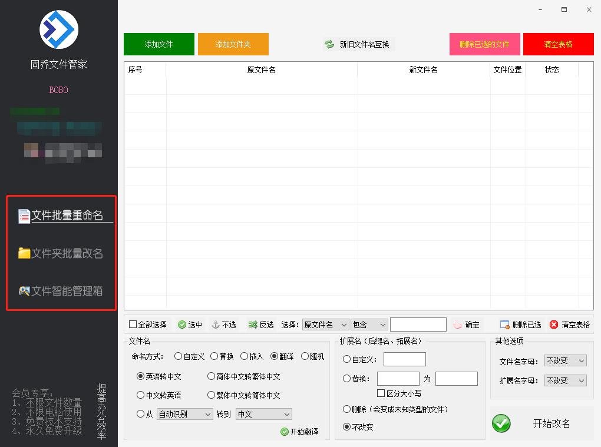Click the 添加文件 button

(x=158, y=44)
